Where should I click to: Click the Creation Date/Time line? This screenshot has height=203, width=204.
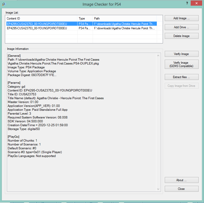pyautogui.click(x=38, y=125)
